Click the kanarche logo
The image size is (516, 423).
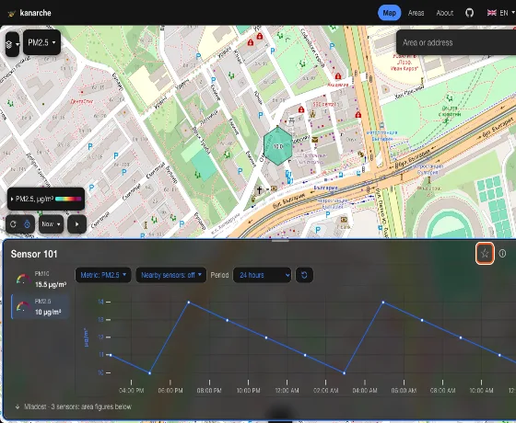click(29, 13)
